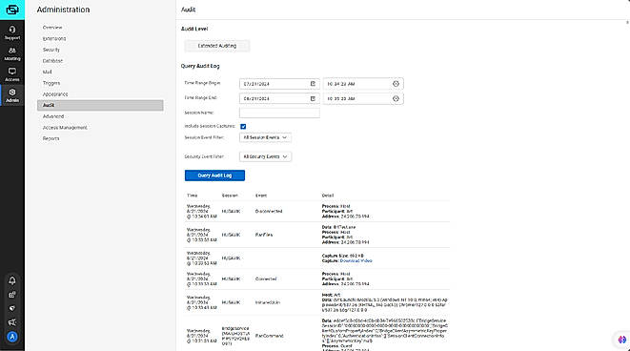Click the Detail column header
630x351 pixels.
pyautogui.click(x=328, y=196)
